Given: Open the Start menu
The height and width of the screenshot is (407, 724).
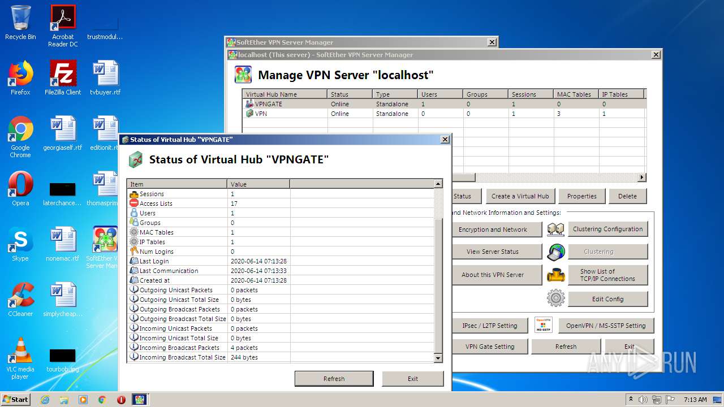Looking at the screenshot, I should point(15,400).
